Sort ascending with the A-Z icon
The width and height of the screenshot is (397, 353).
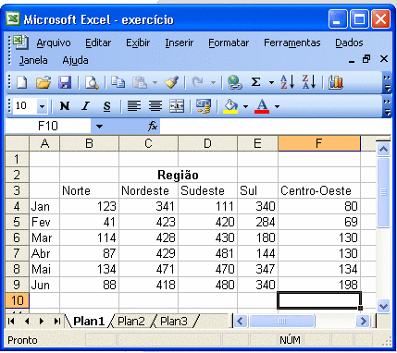pyautogui.click(x=287, y=82)
